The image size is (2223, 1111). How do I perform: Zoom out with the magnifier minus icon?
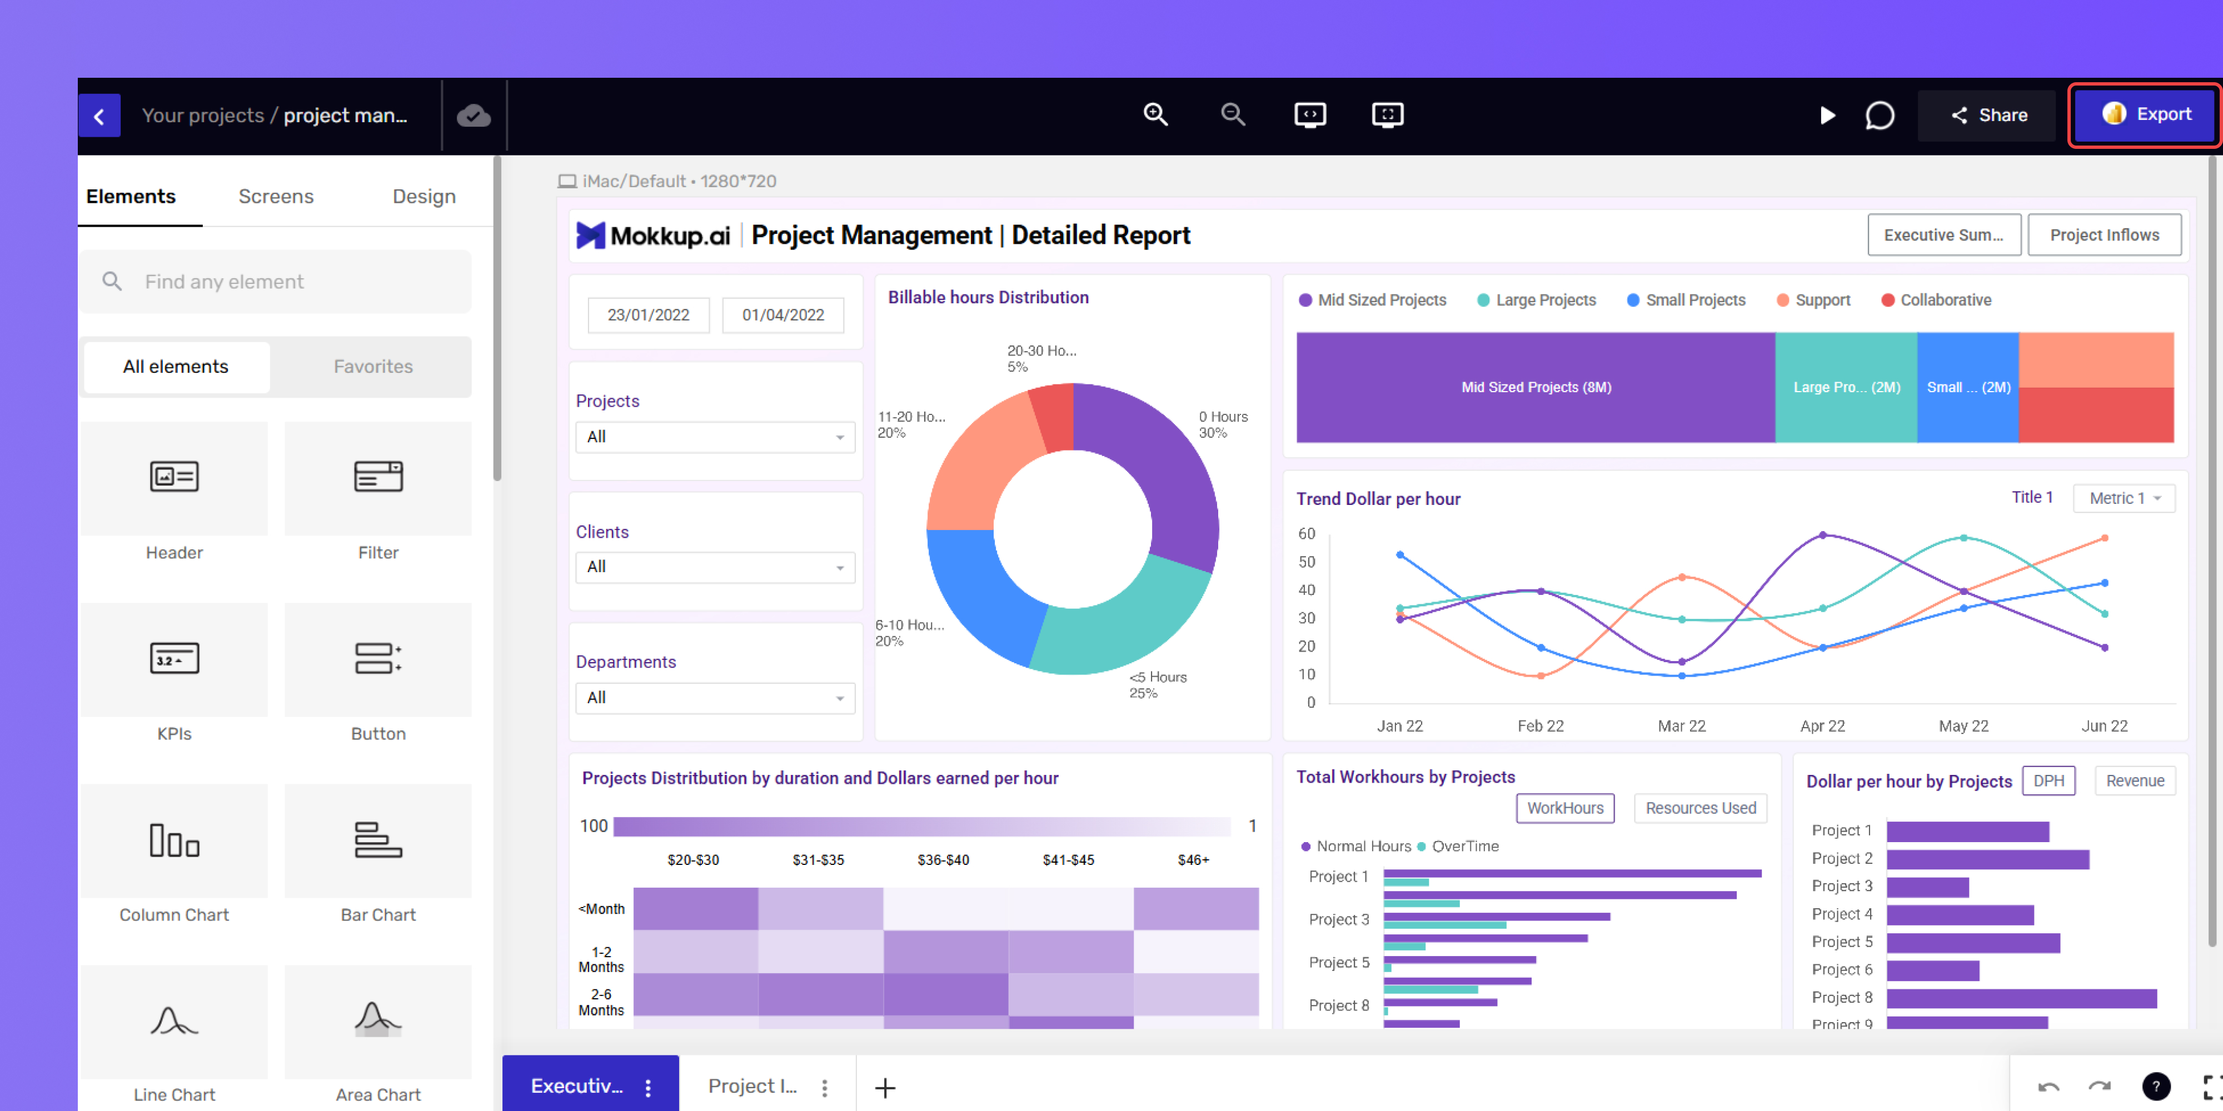(1232, 115)
